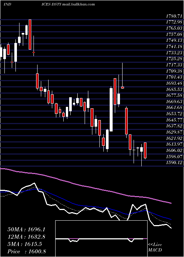Click the 1629.87 price label
This screenshot has width=184, height=257.
pos(174,132)
